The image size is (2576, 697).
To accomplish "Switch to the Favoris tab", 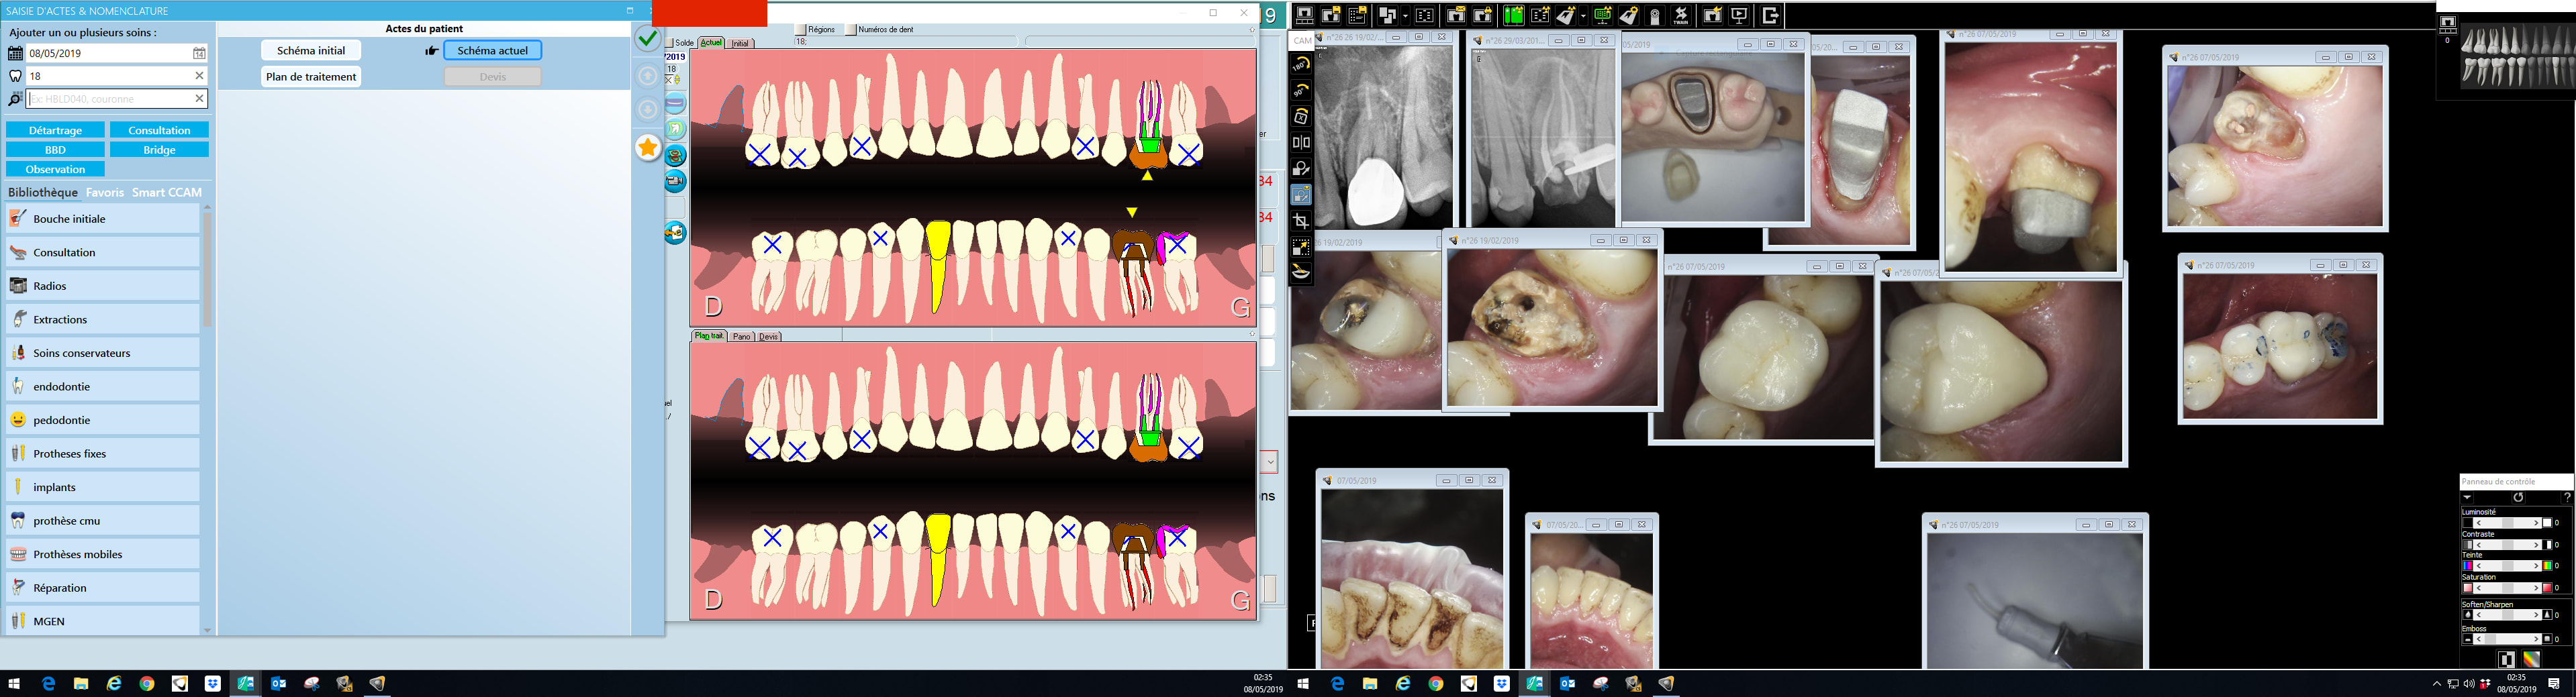I will point(105,193).
